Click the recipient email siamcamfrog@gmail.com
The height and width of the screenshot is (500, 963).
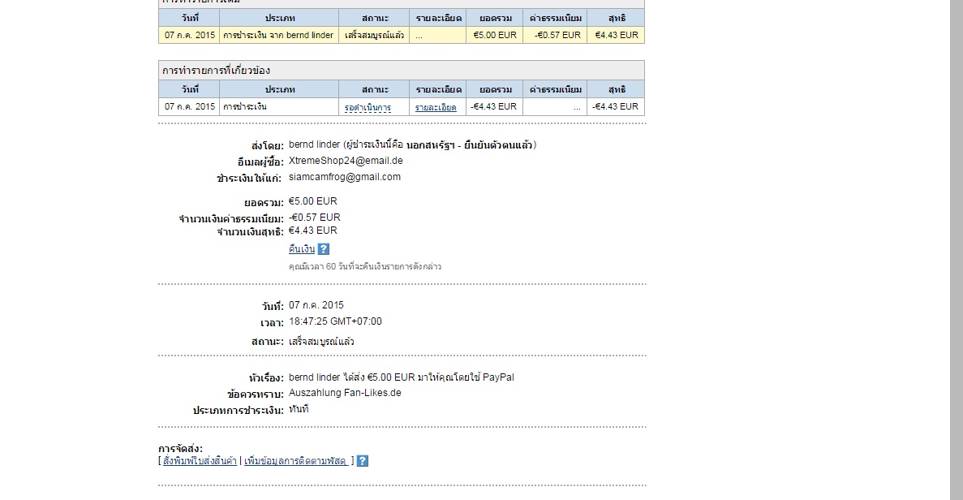(344, 177)
